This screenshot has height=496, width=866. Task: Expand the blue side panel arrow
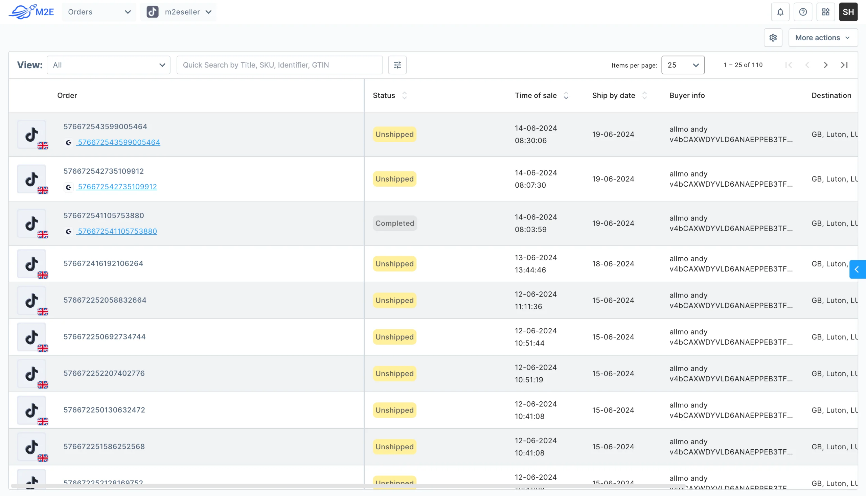coord(857,269)
